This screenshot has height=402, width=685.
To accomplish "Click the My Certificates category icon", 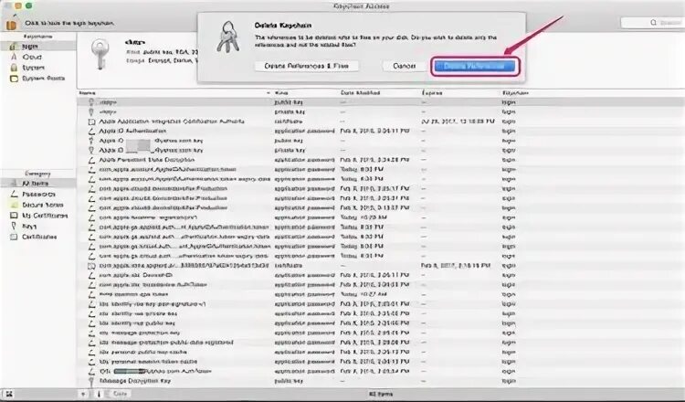I will tap(14, 216).
